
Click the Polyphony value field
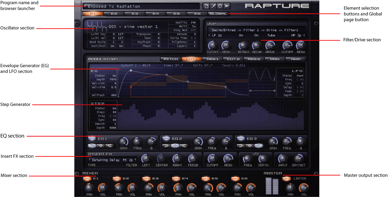click(193, 42)
